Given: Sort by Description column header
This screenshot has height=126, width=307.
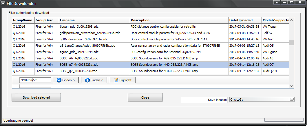Looking at the screenshot, I should (x=179, y=20).
